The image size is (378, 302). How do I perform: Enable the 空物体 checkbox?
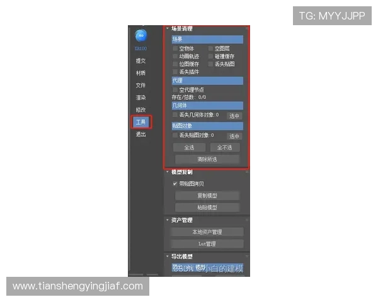(x=175, y=48)
